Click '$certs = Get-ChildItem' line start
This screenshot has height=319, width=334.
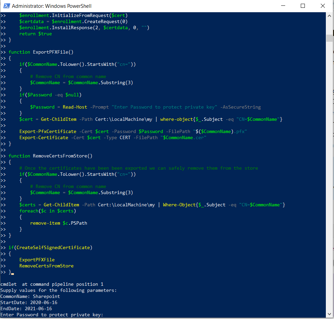[49, 205]
